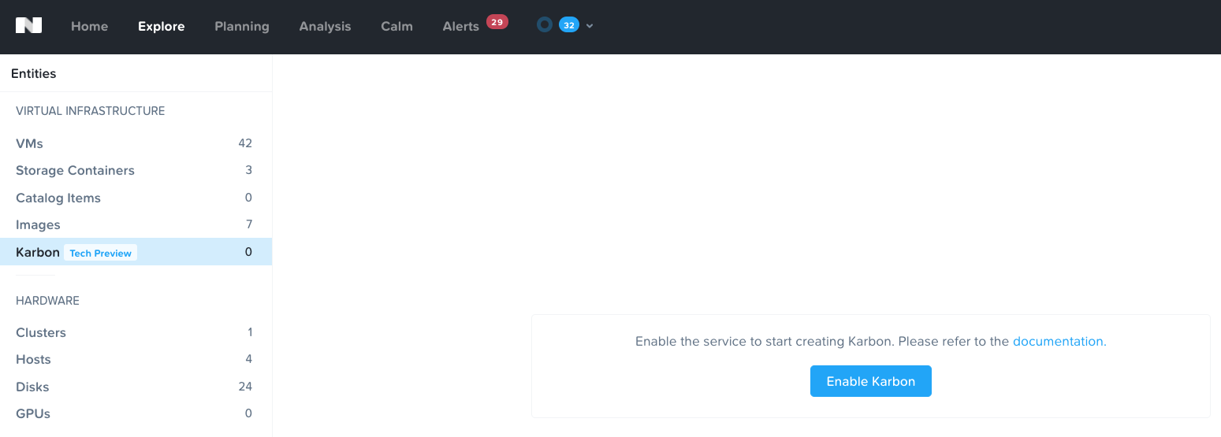Viewport: 1221px width, 437px height.
Task: Click the Entities sidebar heading
Action: coord(34,73)
